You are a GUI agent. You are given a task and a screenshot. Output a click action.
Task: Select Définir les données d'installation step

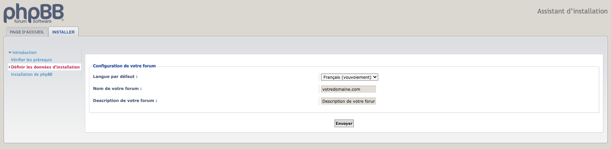(45, 67)
